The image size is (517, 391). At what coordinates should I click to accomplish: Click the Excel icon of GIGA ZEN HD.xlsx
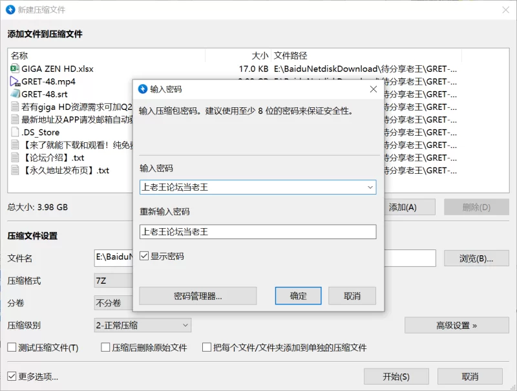pos(15,69)
